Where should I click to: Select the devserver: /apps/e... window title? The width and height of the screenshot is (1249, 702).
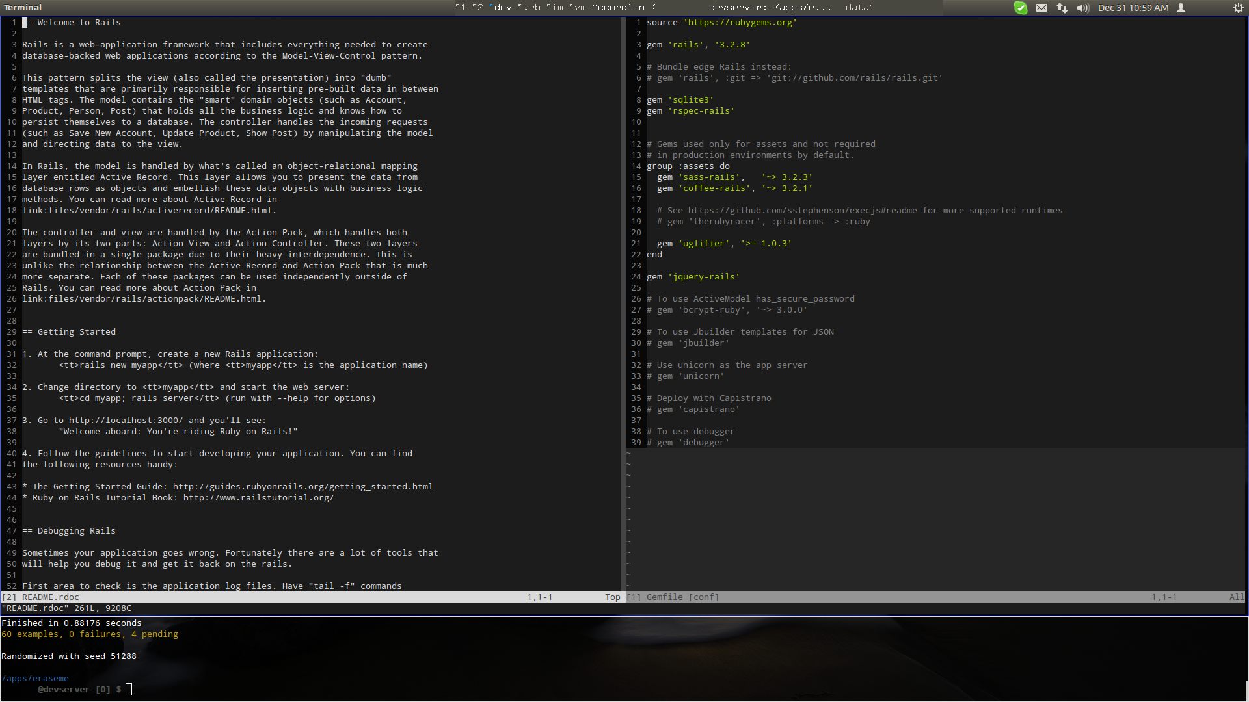770,8
